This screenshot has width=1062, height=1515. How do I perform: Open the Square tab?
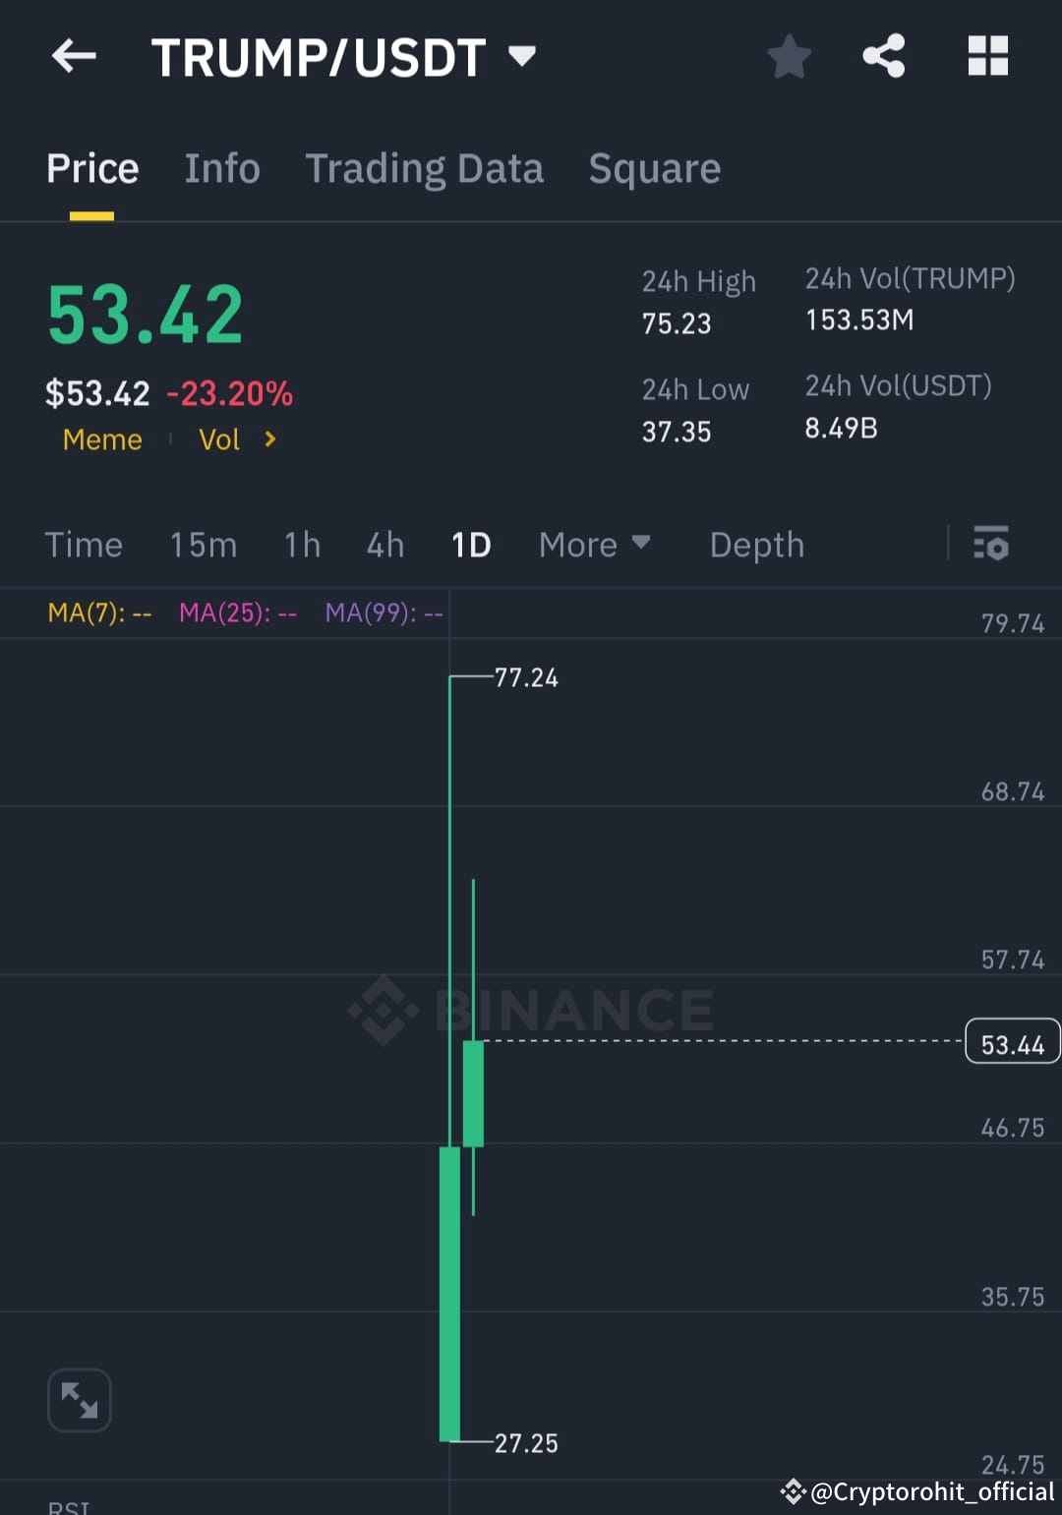pos(655,169)
